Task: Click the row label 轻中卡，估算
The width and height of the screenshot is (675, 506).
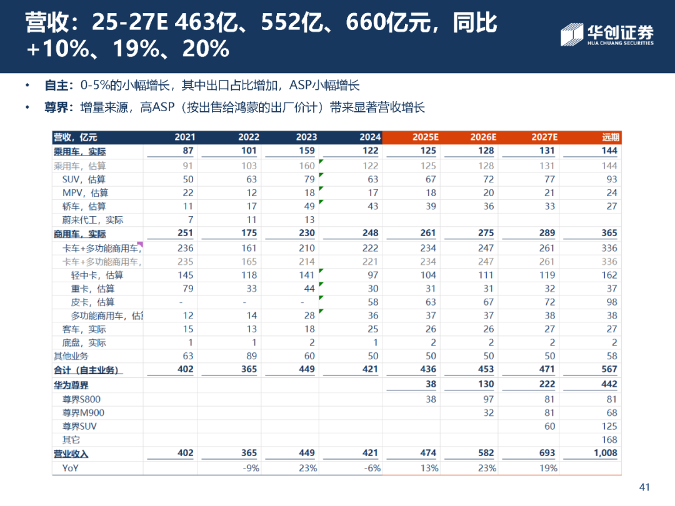Action: [97, 275]
